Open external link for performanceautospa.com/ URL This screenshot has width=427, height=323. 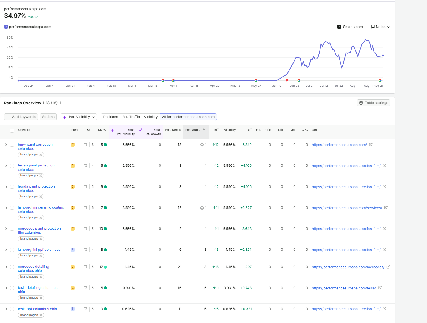click(371, 145)
